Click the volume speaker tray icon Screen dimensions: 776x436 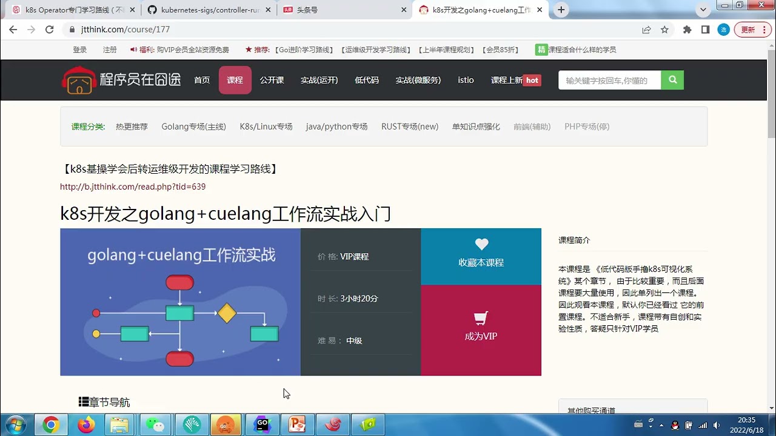click(x=717, y=425)
